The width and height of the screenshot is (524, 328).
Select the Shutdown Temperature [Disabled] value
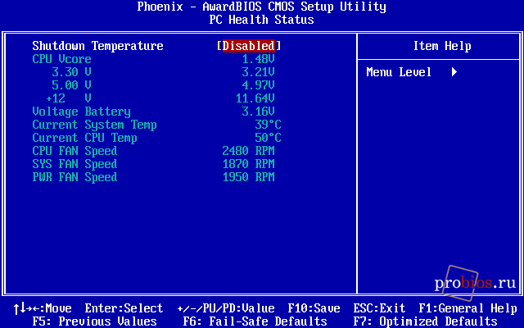pyautogui.click(x=249, y=46)
